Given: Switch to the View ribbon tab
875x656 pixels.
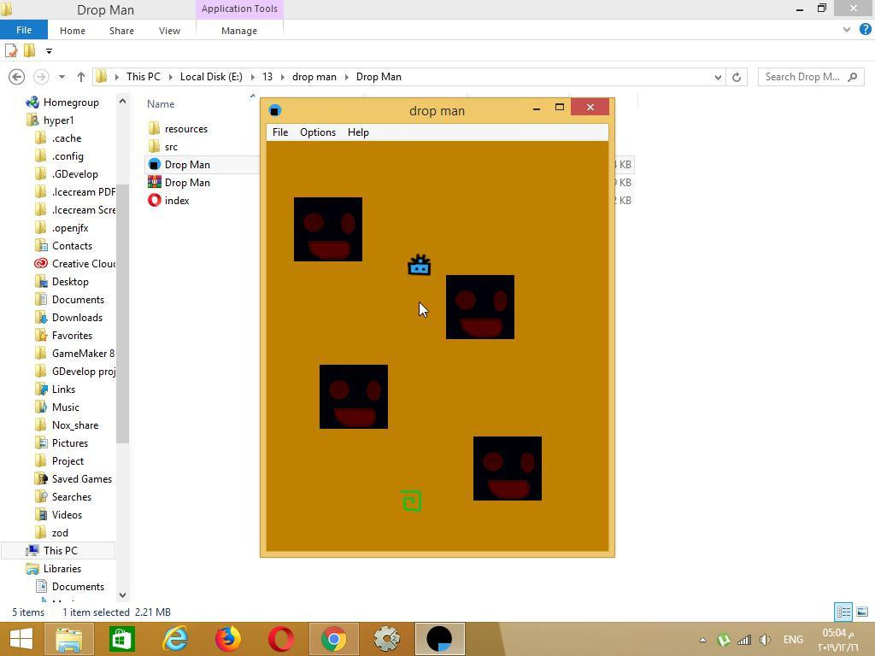Looking at the screenshot, I should (x=169, y=31).
